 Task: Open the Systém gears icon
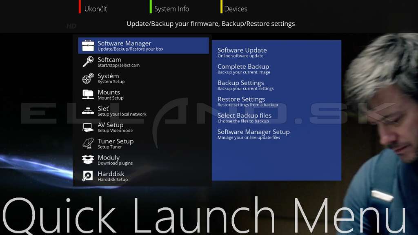pyautogui.click(x=88, y=78)
